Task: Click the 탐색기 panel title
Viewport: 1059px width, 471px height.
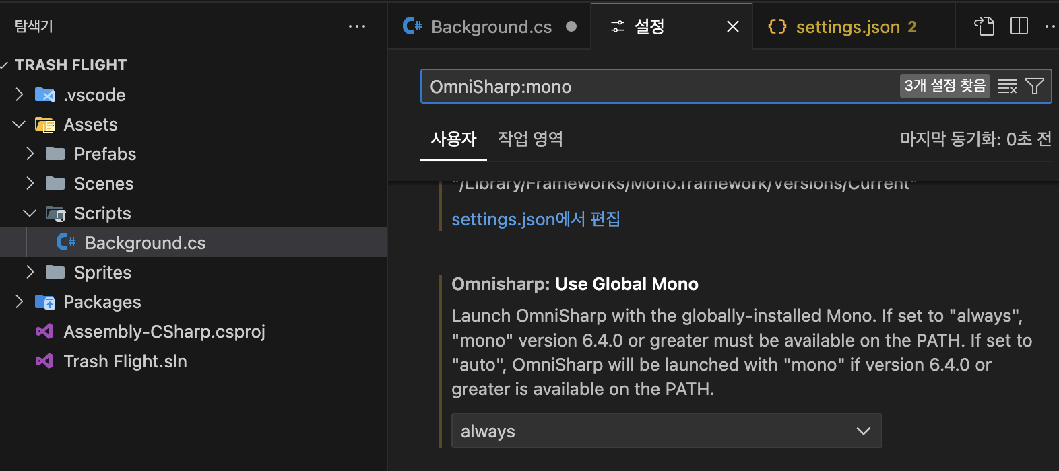Action: (x=34, y=26)
